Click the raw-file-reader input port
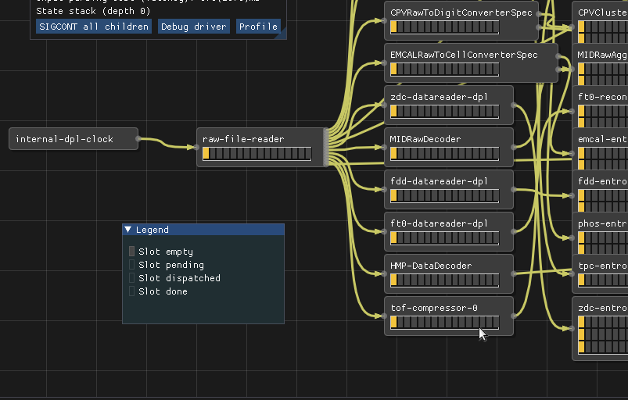 (x=196, y=147)
